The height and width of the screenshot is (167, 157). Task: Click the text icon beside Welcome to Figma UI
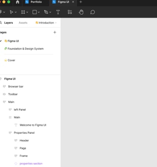click(x=16, y=125)
